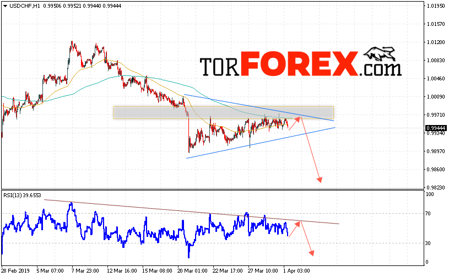Click the 22 Mar 17:00 time label
The width and height of the screenshot is (449, 277).
point(228,271)
